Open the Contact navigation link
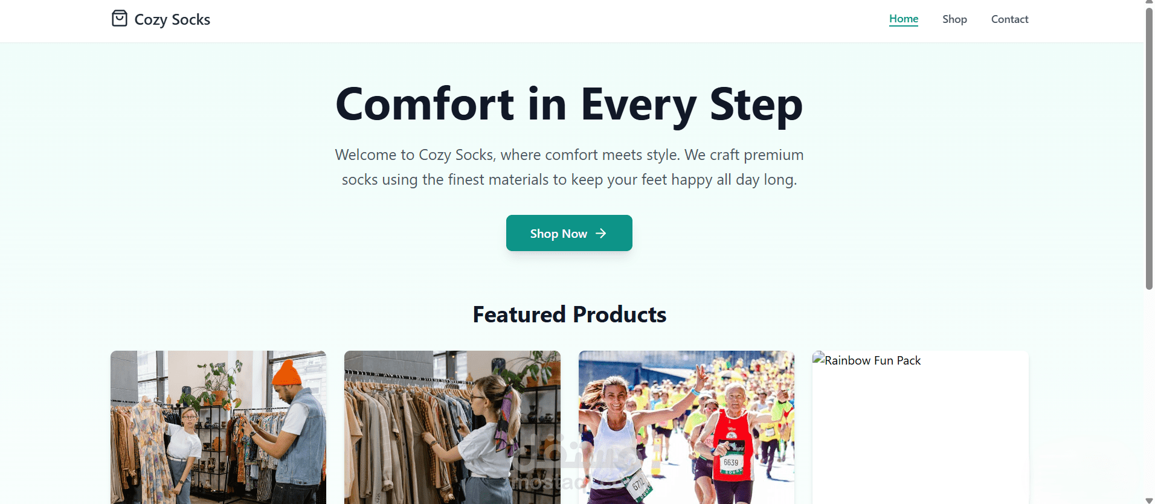The image size is (1155, 504). coord(1009,19)
